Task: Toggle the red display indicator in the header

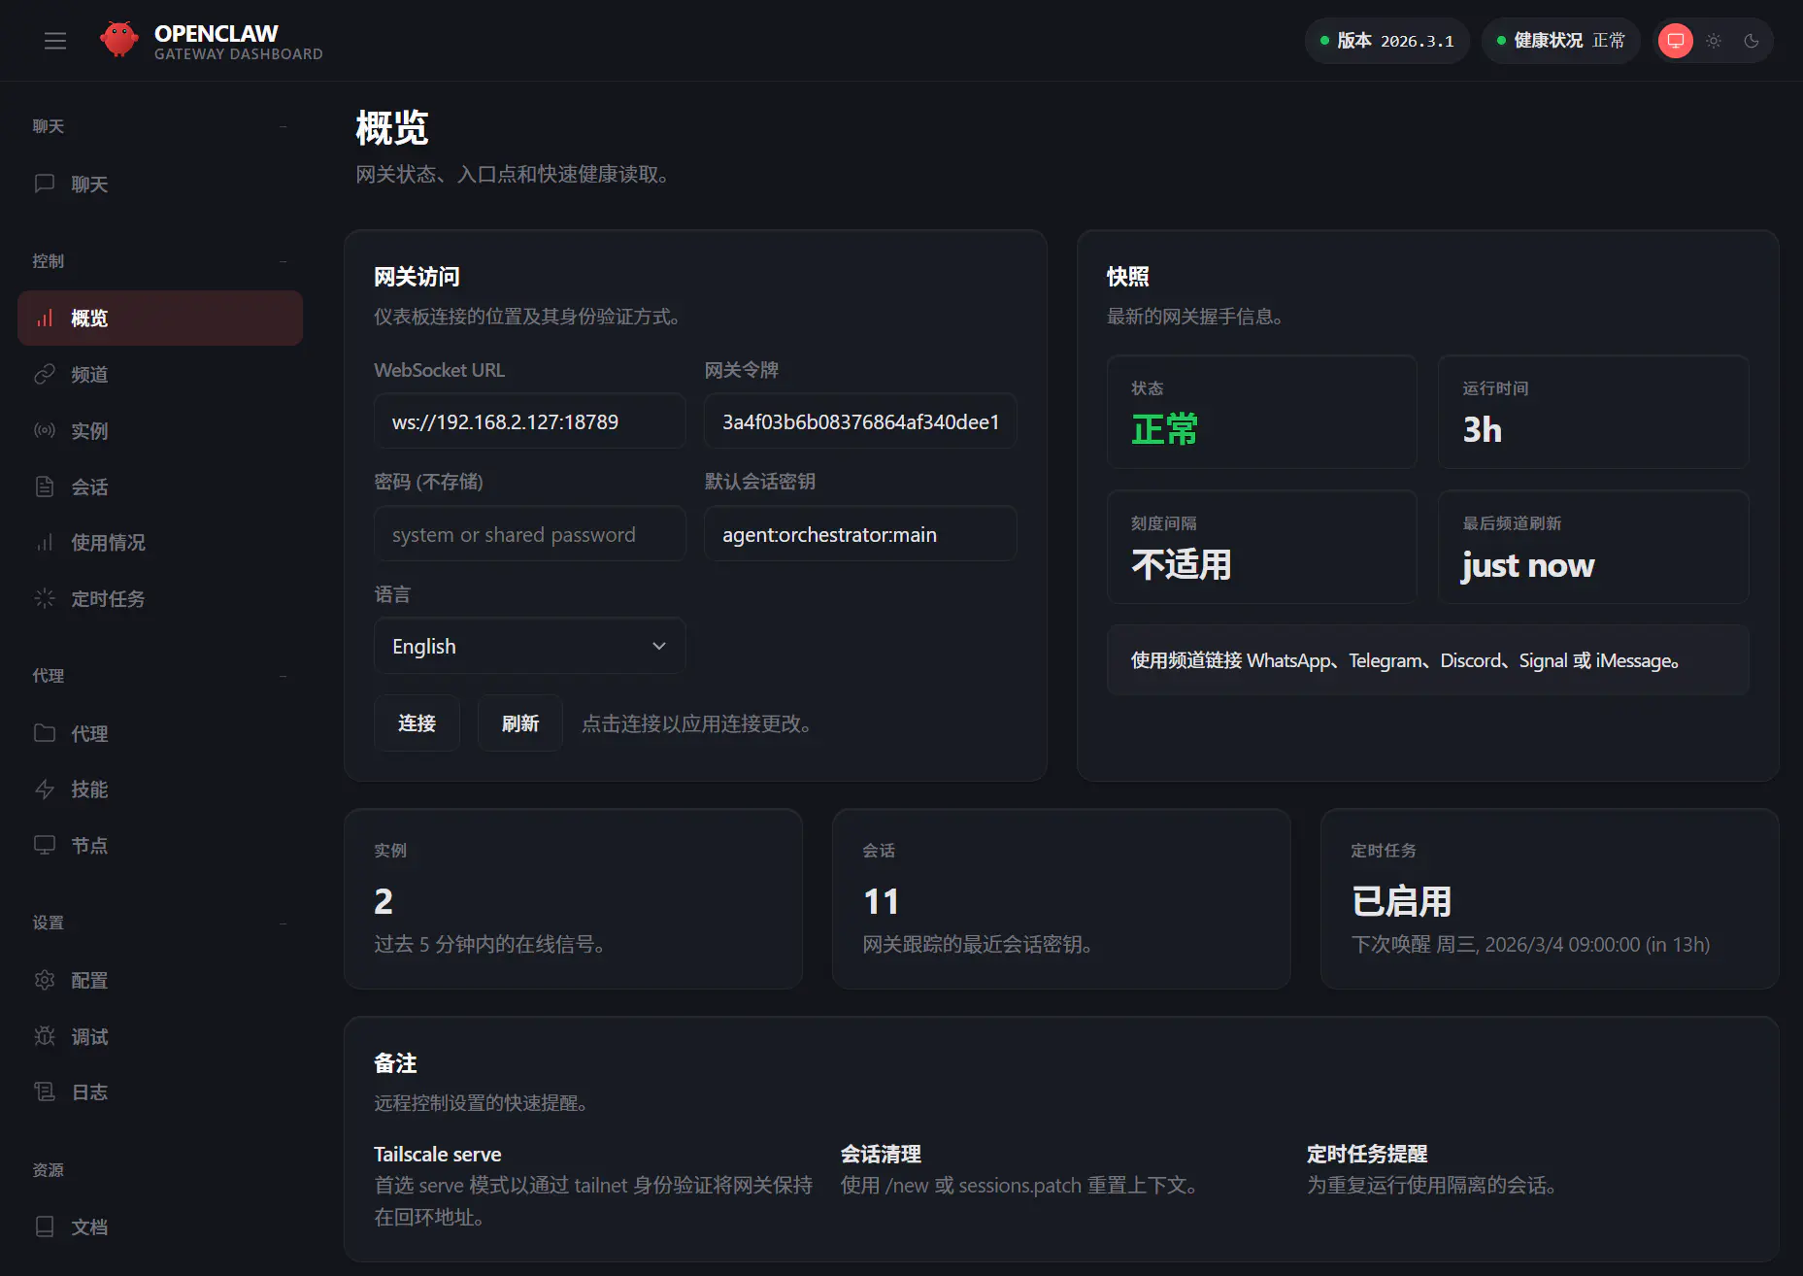Action: pos(1674,41)
